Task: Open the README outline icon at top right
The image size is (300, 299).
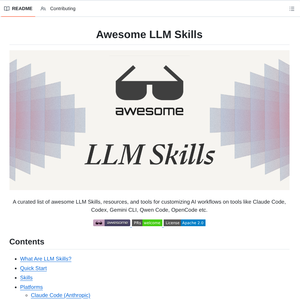Action: [x=292, y=9]
